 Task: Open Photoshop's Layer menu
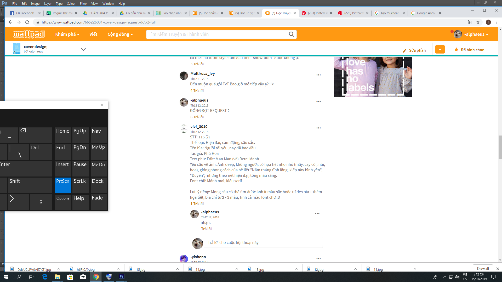pyautogui.click(x=48, y=4)
